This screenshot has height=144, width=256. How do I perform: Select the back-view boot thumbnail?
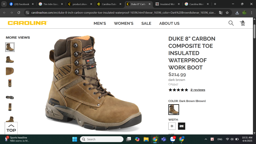point(10,83)
